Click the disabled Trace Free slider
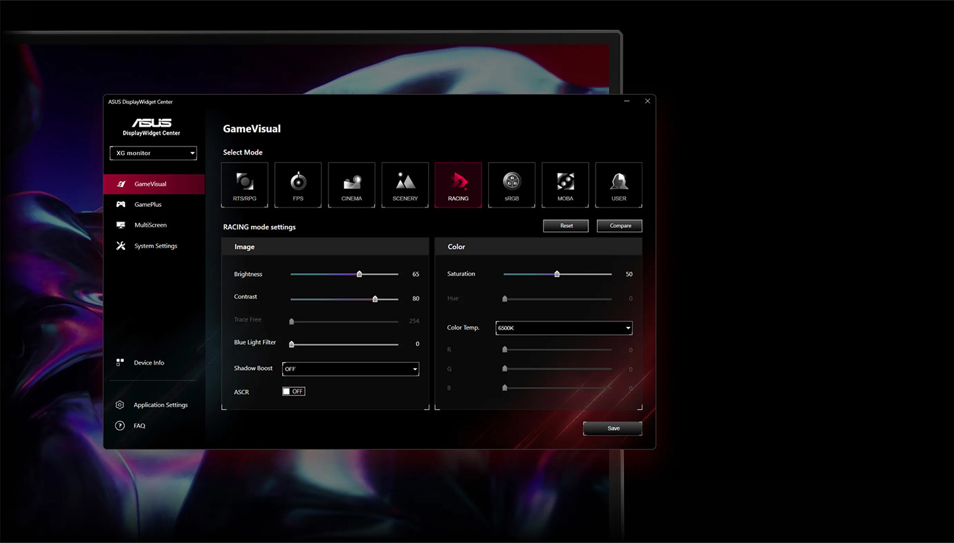Viewport: 954px width, 543px height. [344, 322]
